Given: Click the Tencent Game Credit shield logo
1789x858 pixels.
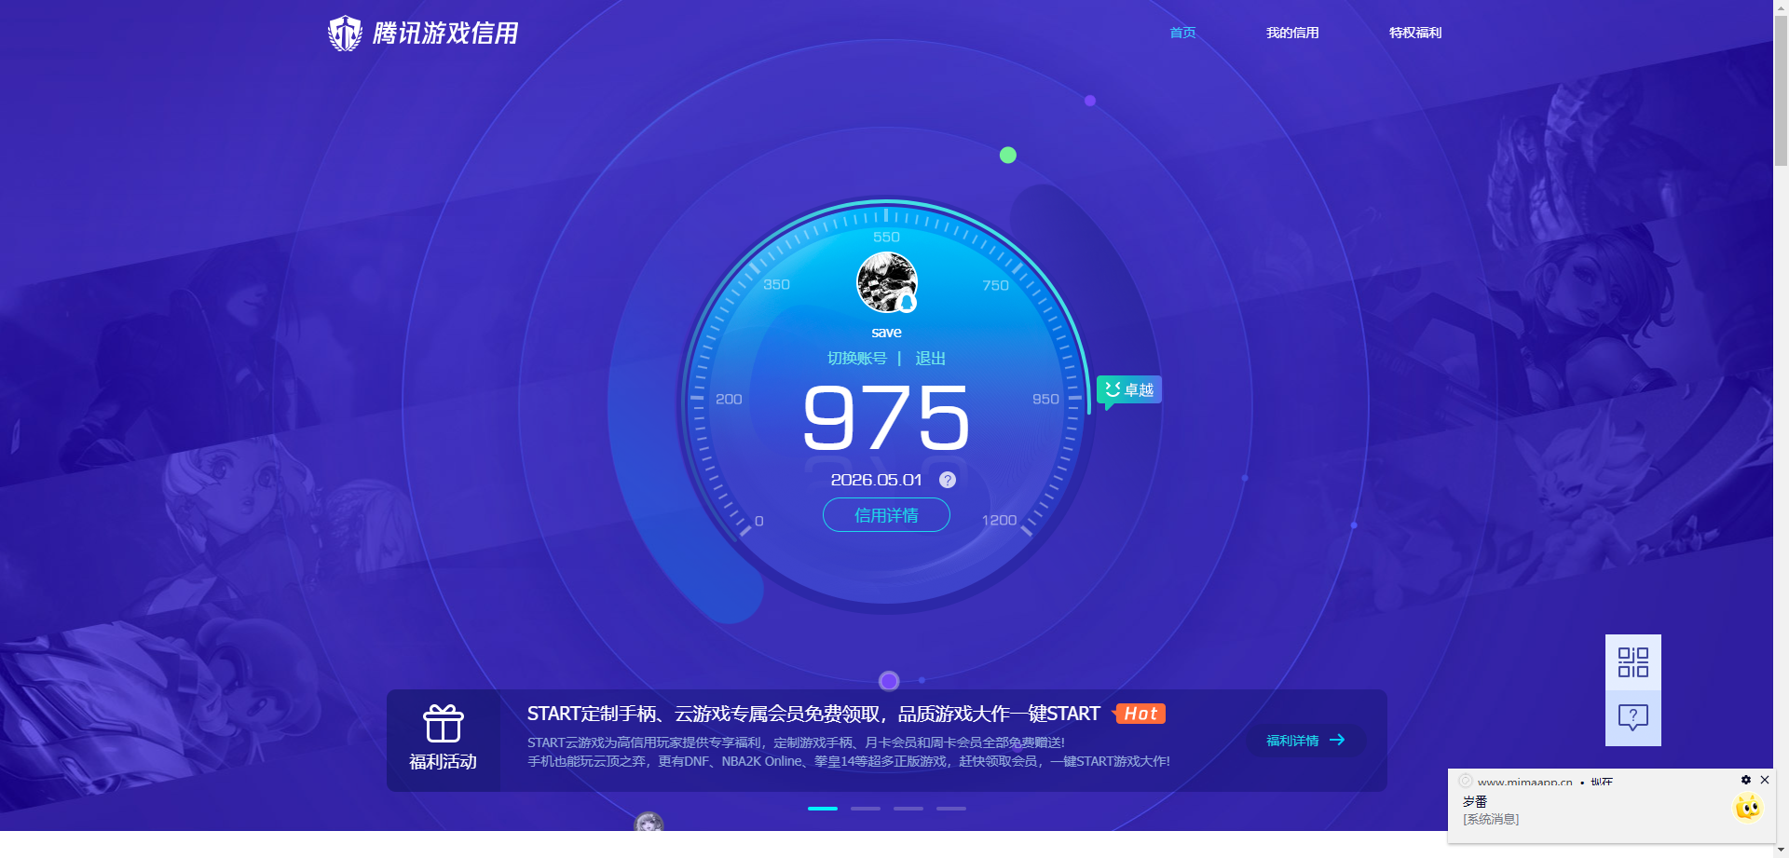Looking at the screenshot, I should pos(345,34).
